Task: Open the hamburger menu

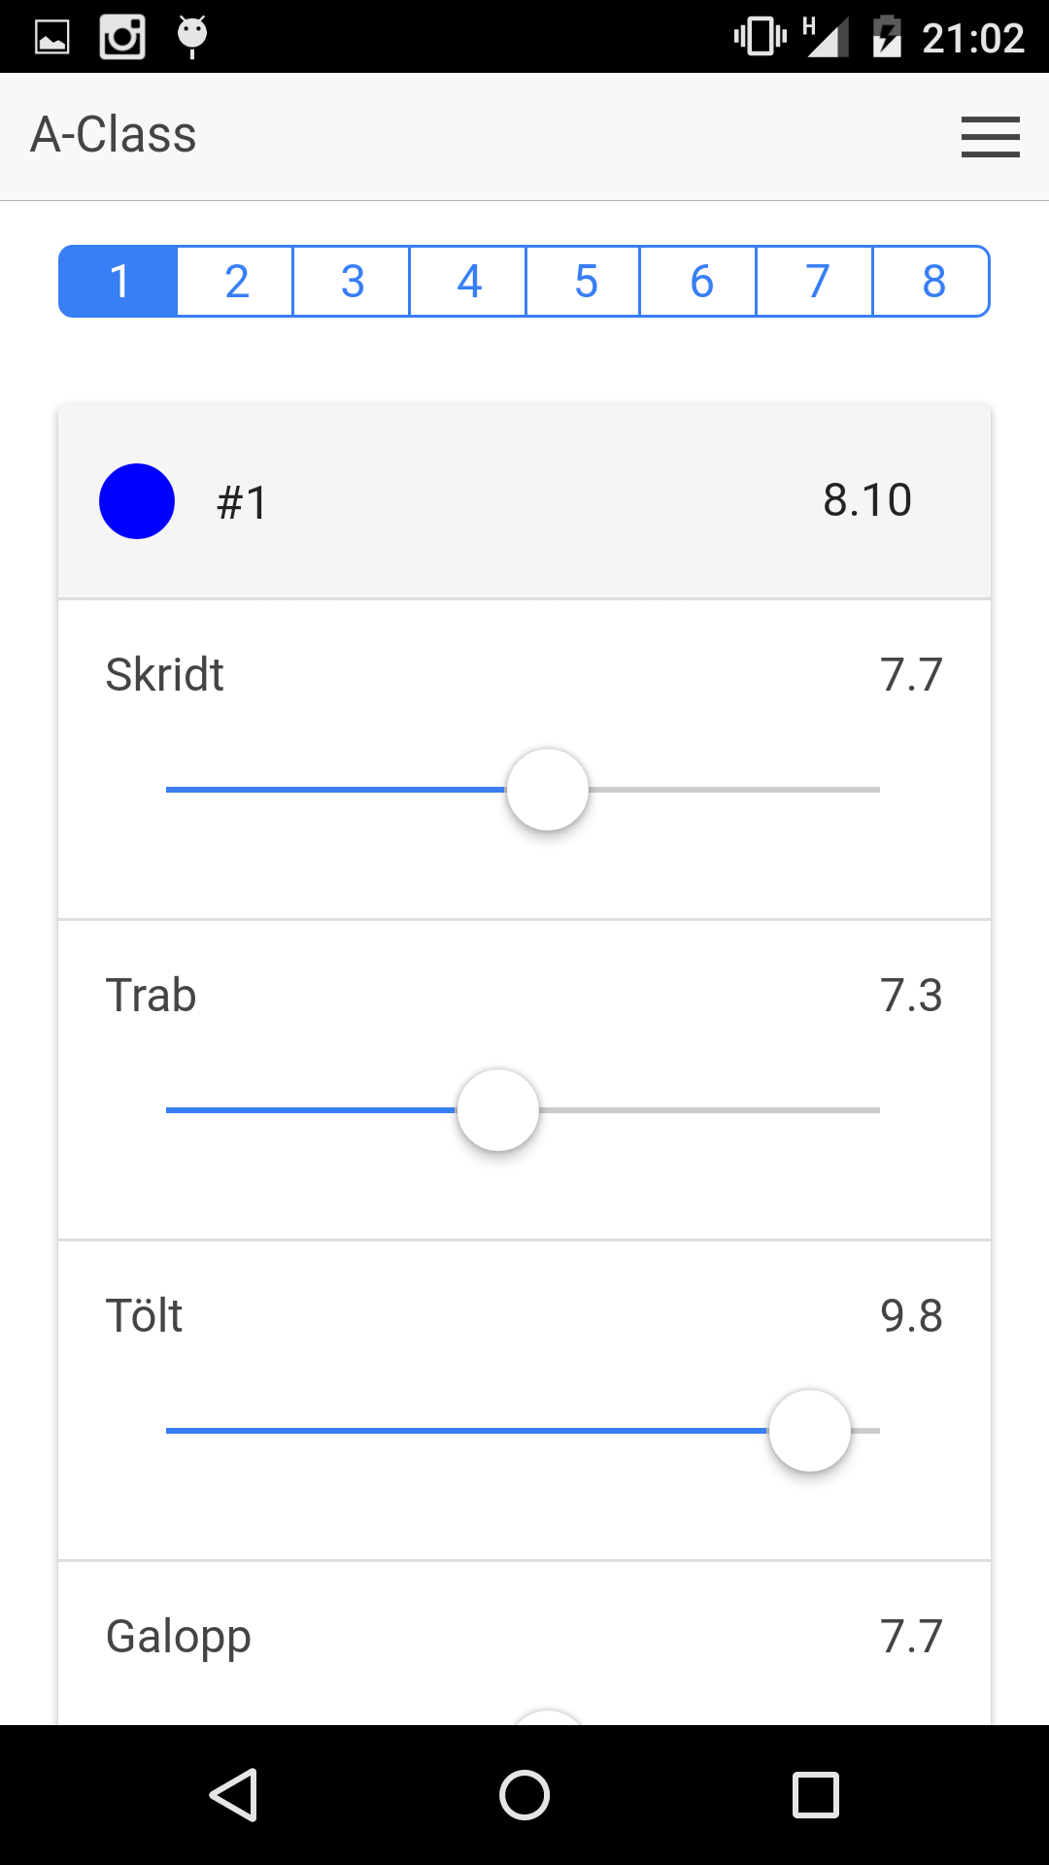Action: [990, 136]
